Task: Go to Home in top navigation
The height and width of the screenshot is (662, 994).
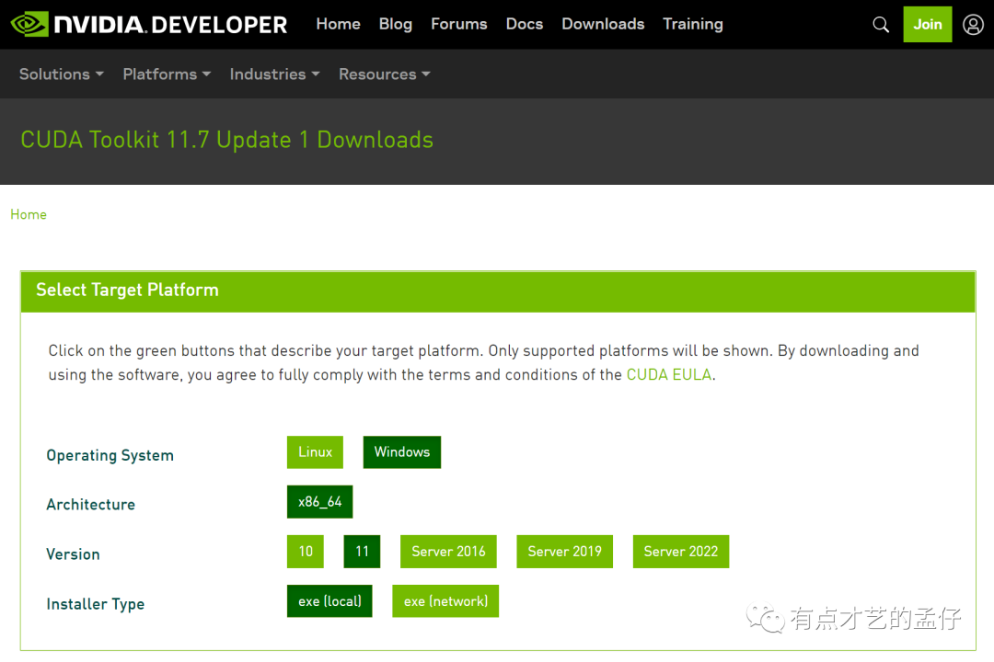Action: [338, 24]
